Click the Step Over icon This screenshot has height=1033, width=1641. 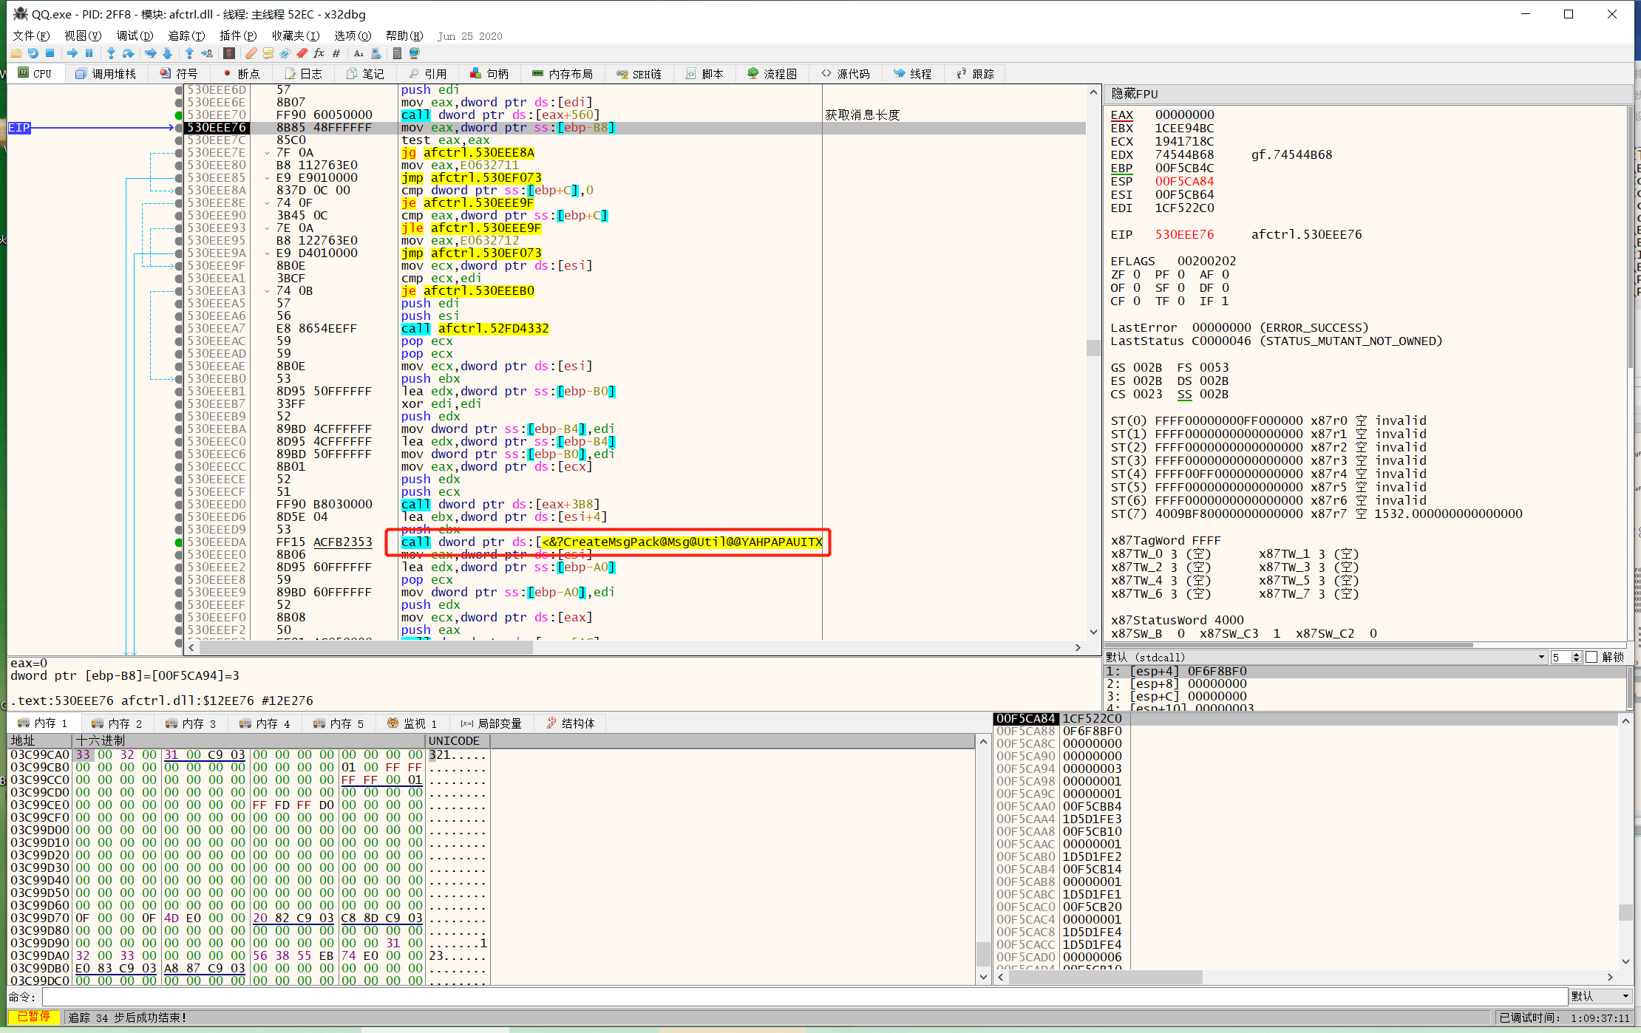click(x=128, y=53)
